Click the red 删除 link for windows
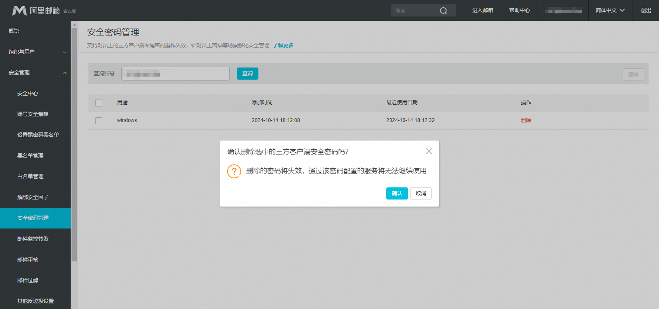Screen dimensions: 659x309 point(526,120)
